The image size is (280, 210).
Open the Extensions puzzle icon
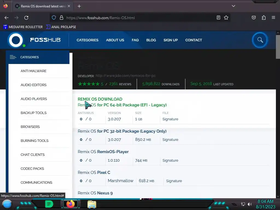click(x=264, y=17)
